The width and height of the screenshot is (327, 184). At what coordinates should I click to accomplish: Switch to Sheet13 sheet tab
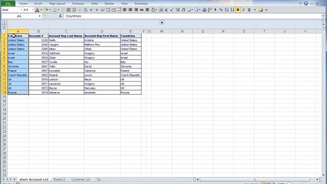pyautogui.click(x=59, y=179)
